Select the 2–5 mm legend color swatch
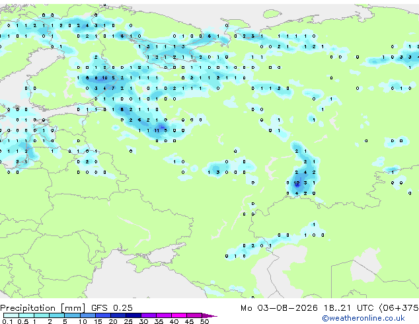419x324 pixels. pos(57,315)
